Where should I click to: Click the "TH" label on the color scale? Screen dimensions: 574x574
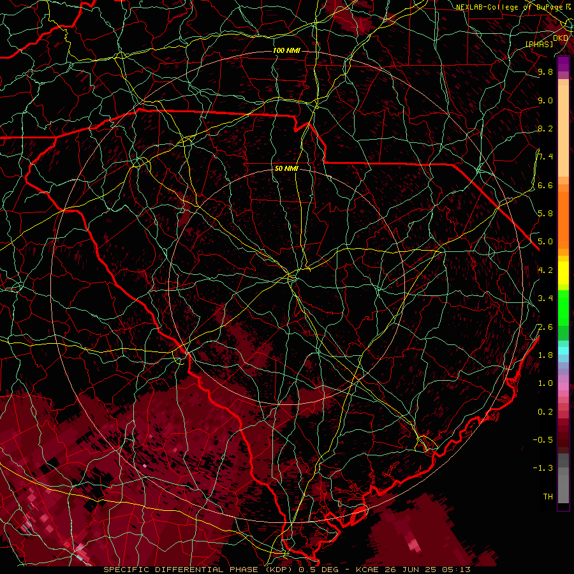click(548, 496)
